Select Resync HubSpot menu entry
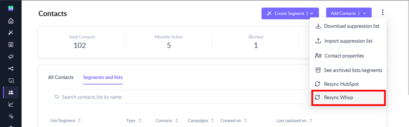409x127 pixels. [349, 84]
